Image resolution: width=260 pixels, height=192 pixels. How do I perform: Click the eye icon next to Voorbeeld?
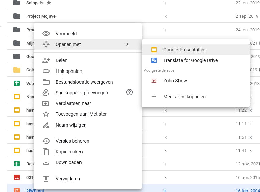tap(46, 34)
